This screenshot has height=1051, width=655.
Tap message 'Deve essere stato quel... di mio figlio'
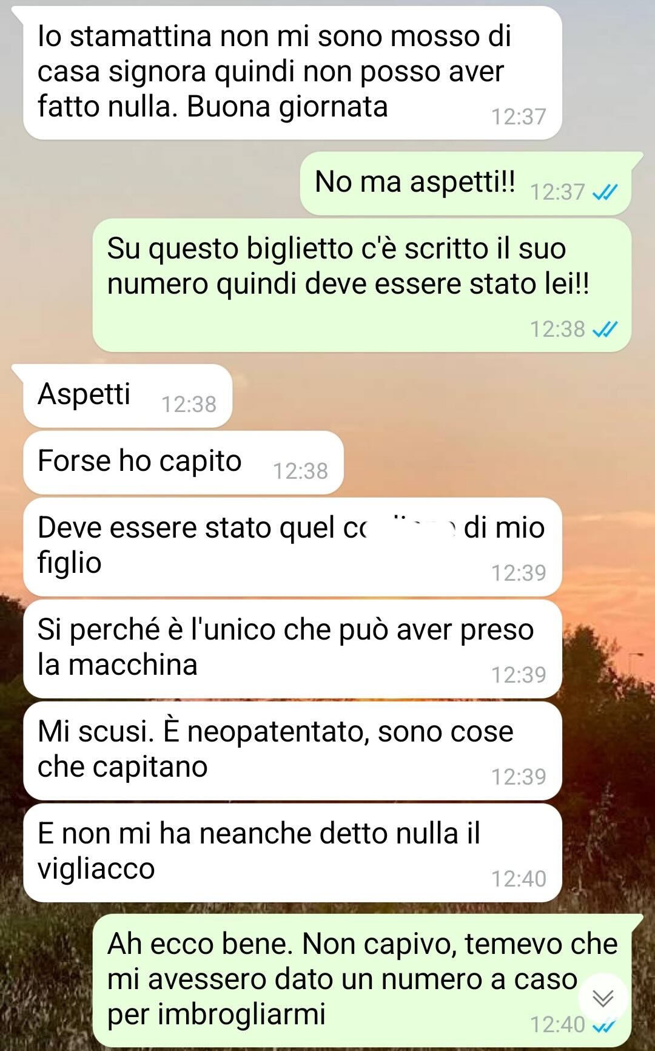(x=292, y=547)
